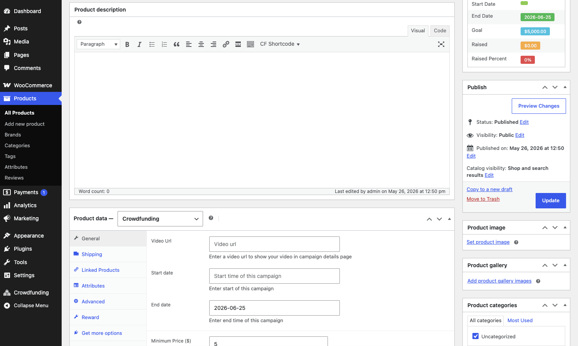Align text right
Screen dimensions: 578x346
tap(213, 44)
